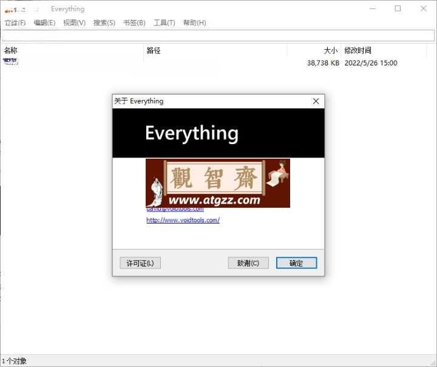
Task: Open the 视图(V) menu
Action: [x=74, y=23]
